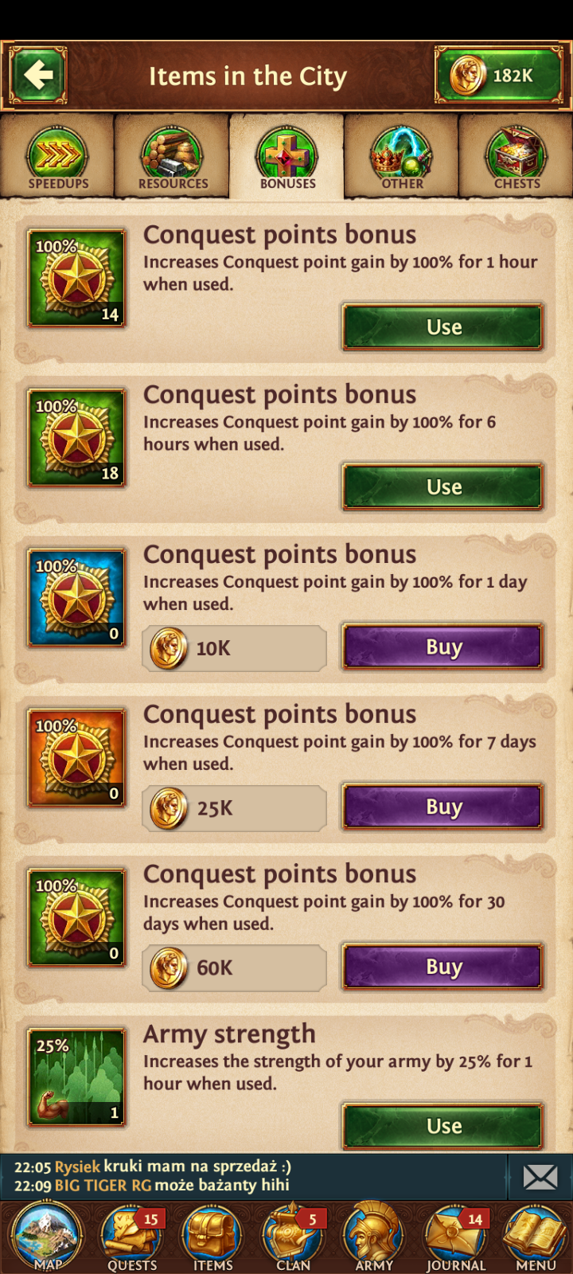Switch to the Speedups tab
Image resolution: width=573 pixels, height=1274 pixels.
pyautogui.click(x=58, y=157)
